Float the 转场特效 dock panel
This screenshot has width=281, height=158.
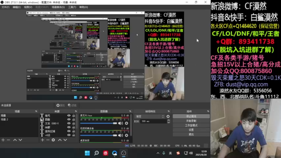169,111
